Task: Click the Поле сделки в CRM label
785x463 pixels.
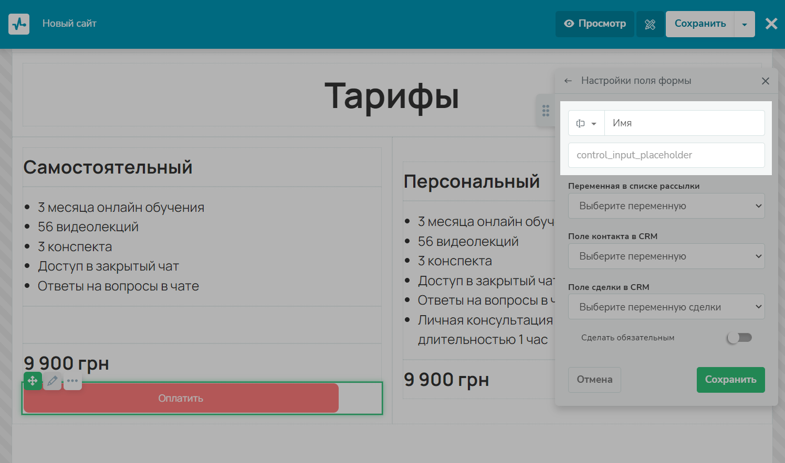Action: [609, 287]
